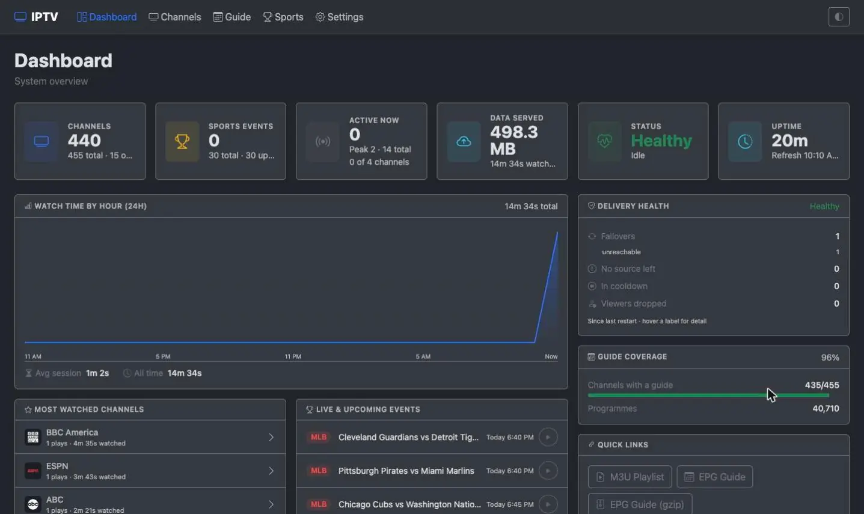Viewport: 864px width, 514px height.
Task: Click the link icon beside Quick Links
Action: pyautogui.click(x=591, y=445)
